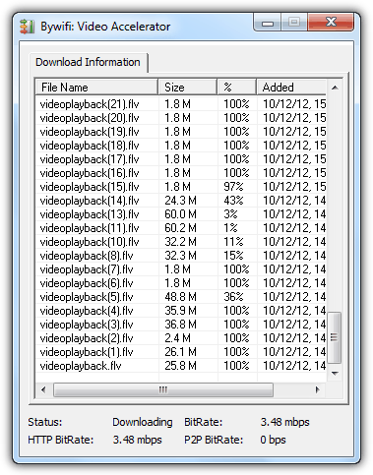Click the horizontal scrollbar left arrow

pos(43,389)
